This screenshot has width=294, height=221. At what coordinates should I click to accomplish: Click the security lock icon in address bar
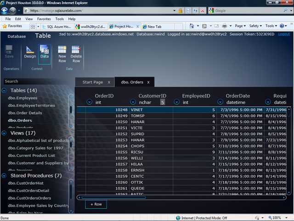(x=181, y=11)
